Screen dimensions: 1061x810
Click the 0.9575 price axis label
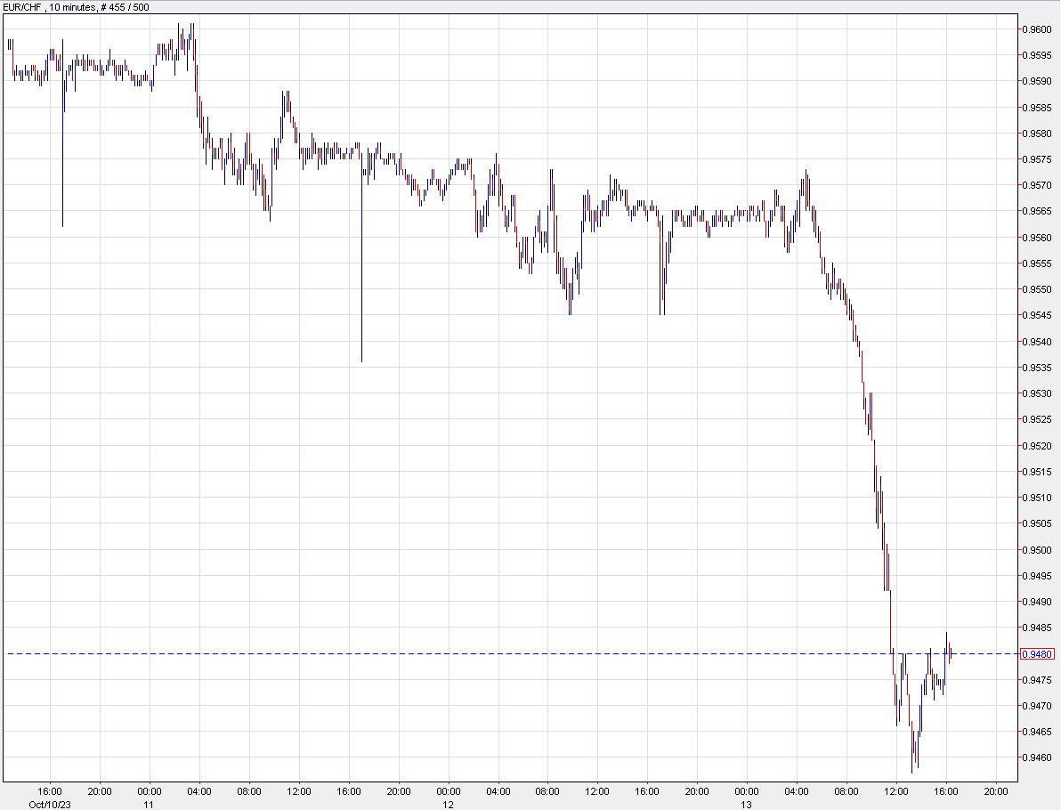pyautogui.click(x=1037, y=159)
